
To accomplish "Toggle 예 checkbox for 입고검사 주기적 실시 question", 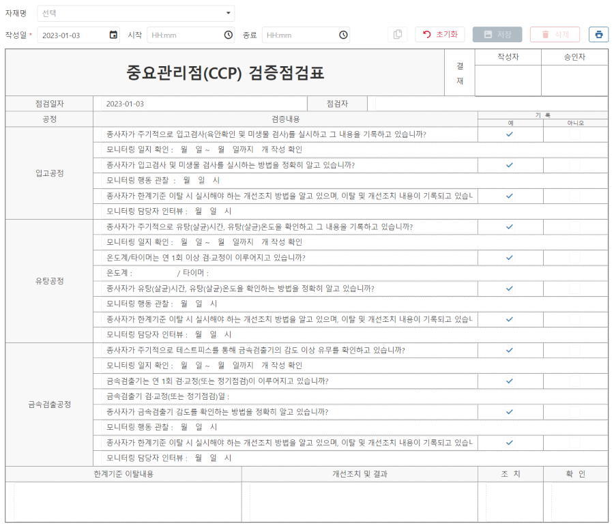I will point(510,134).
